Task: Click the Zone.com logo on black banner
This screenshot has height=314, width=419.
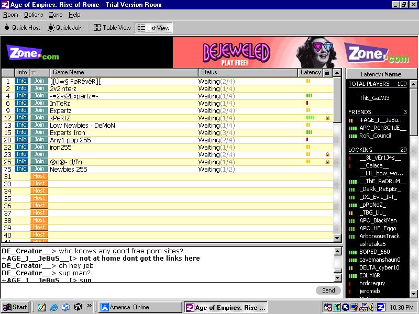Action: (x=32, y=53)
